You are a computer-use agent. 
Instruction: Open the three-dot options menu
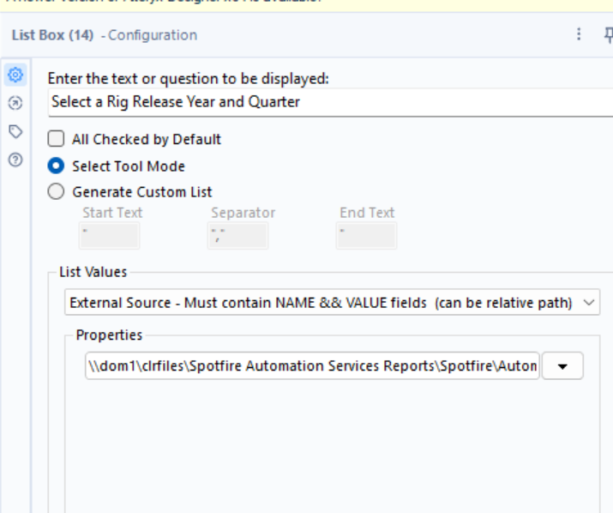pyautogui.click(x=579, y=34)
